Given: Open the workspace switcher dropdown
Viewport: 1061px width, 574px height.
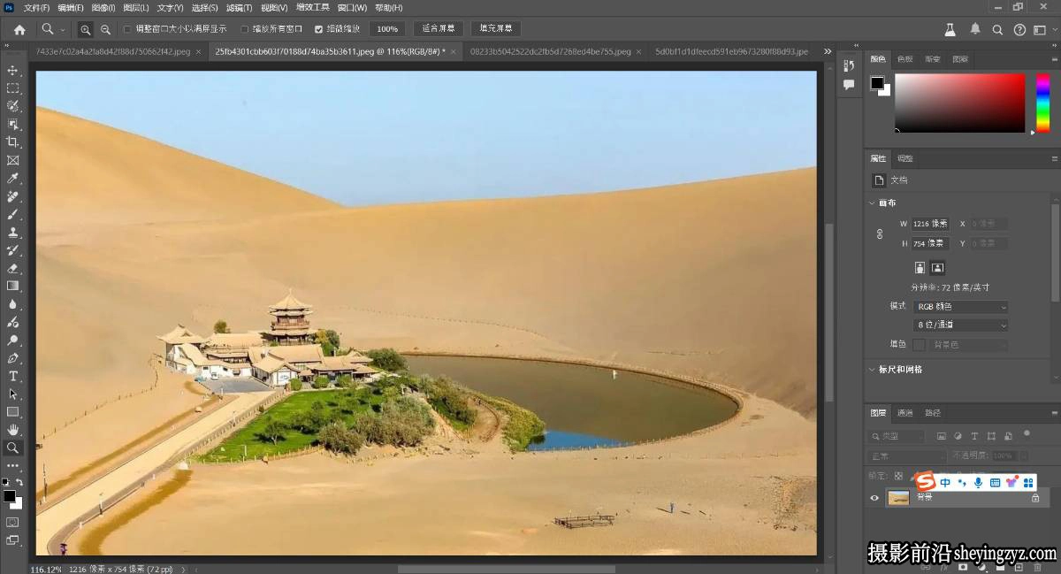Looking at the screenshot, I should [1044, 29].
